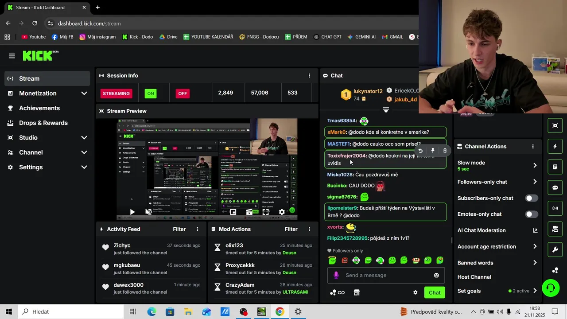The width and height of the screenshot is (567, 319).
Task: Filter the Mod Actions list
Action: click(x=291, y=229)
